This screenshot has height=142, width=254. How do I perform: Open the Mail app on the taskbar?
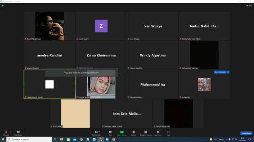[x=75, y=139]
